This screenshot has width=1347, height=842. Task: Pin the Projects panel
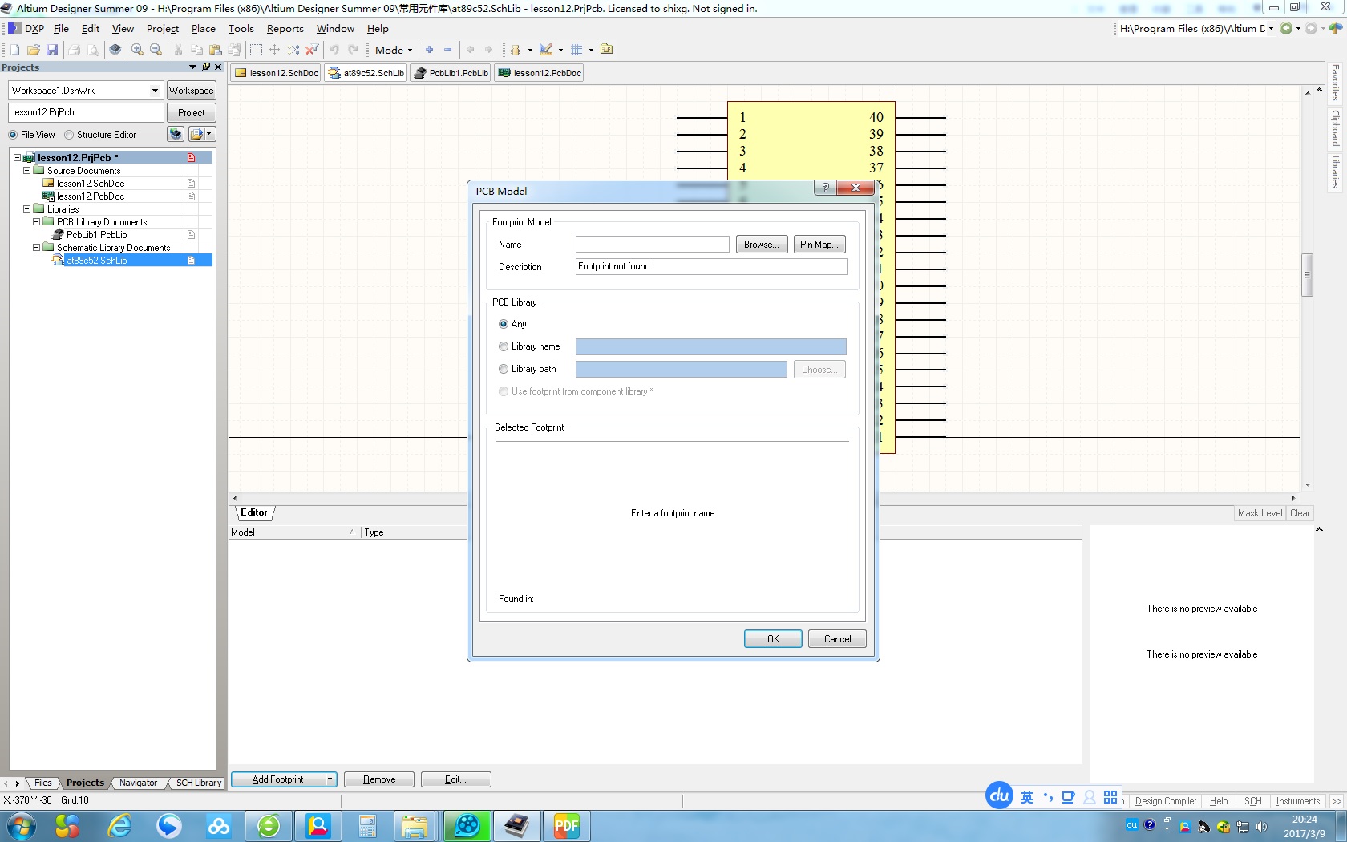pos(206,67)
